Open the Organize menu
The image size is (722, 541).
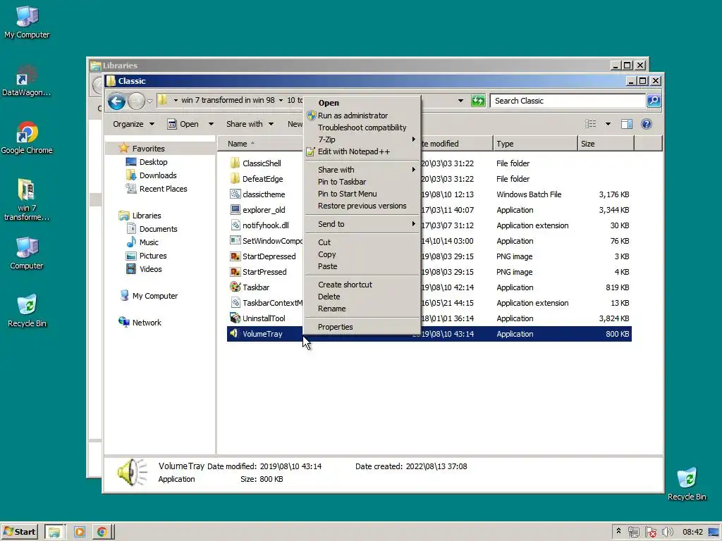pyautogui.click(x=133, y=124)
